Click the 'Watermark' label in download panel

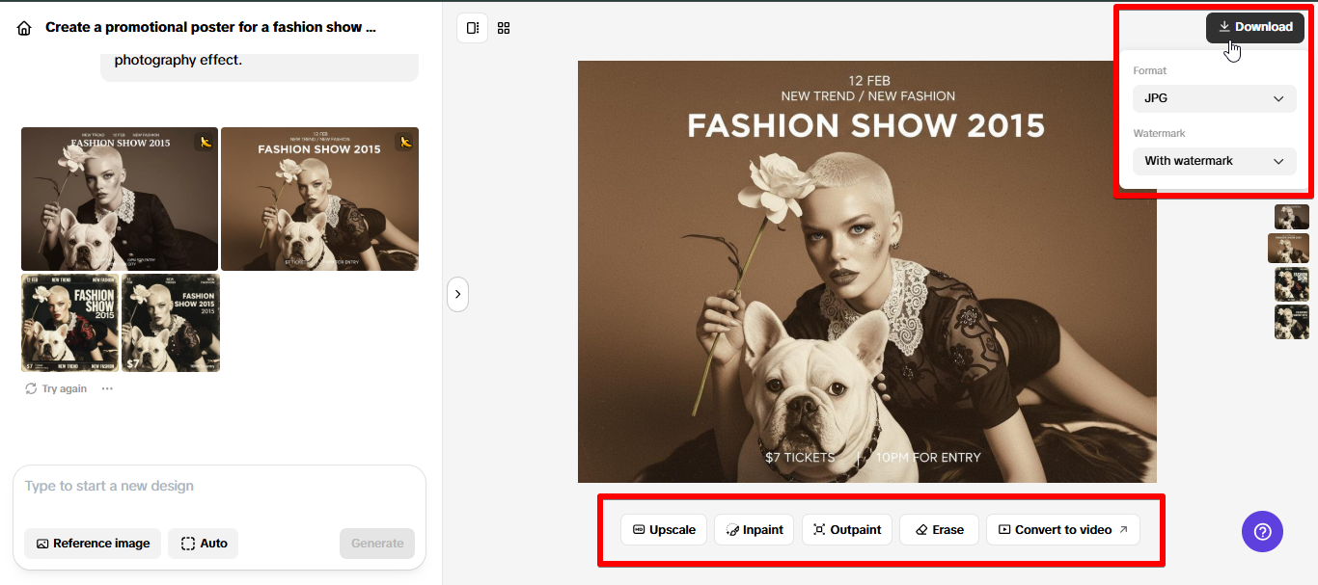(1159, 133)
